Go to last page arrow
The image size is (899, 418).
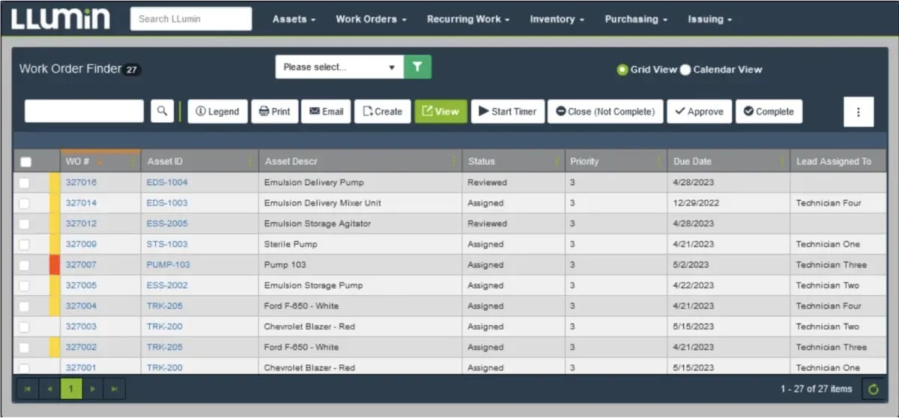click(115, 389)
